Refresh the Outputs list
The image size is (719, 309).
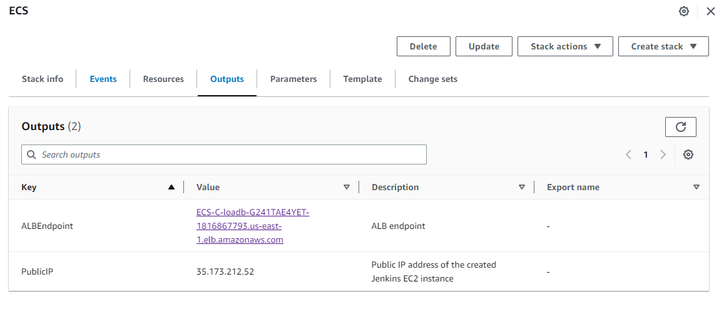(680, 127)
